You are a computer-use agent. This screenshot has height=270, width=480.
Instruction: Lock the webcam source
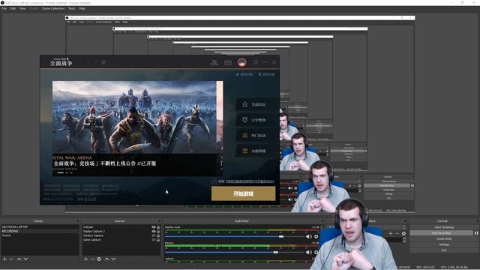[158, 227]
